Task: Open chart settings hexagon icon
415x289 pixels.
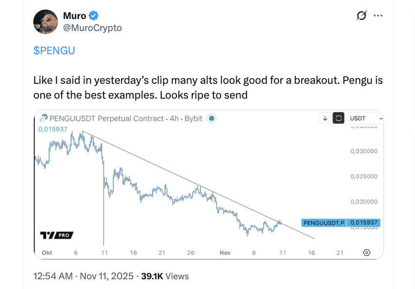Action: (x=367, y=252)
